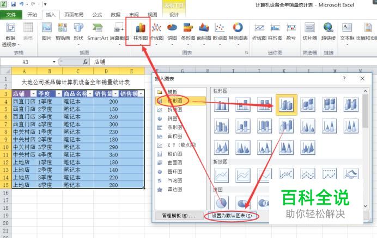Open the File (文件) tab
This screenshot has width=377, height=238.
point(11,15)
